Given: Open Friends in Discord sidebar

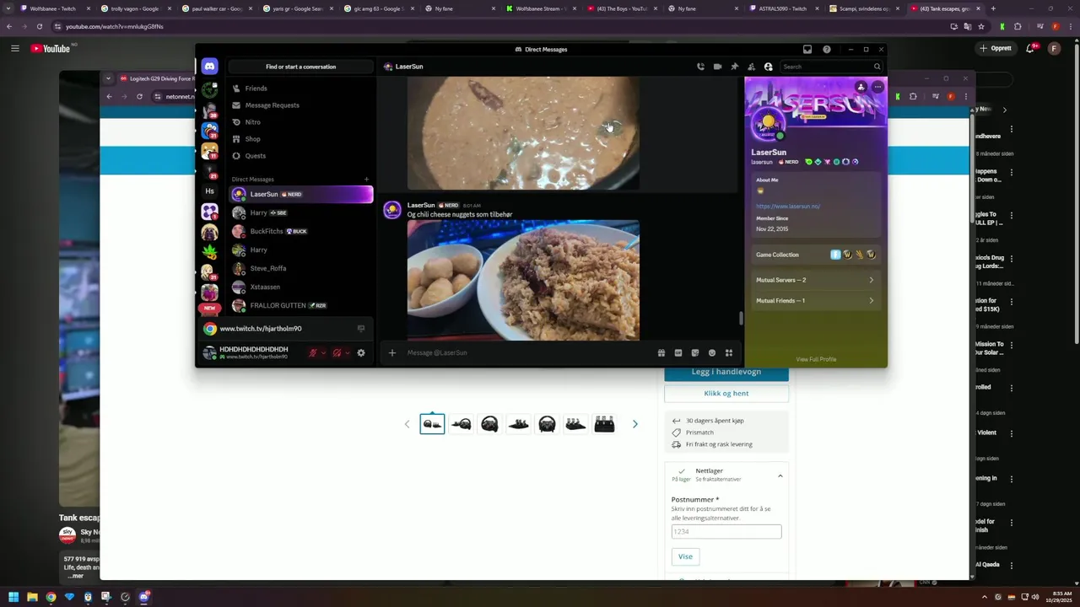Looking at the screenshot, I should pyautogui.click(x=300, y=89).
